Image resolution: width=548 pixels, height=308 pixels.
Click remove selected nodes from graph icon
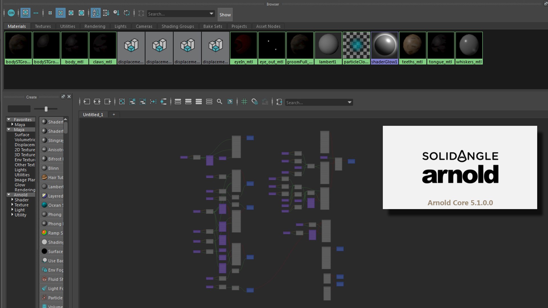[143, 102]
